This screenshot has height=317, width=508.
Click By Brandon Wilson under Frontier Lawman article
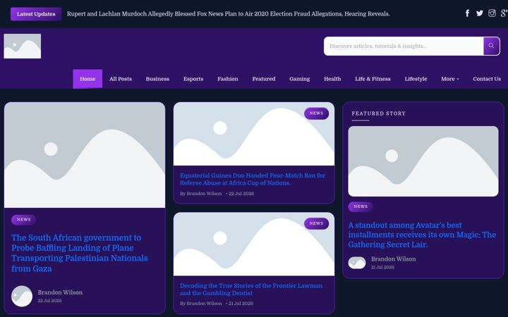coord(201,304)
